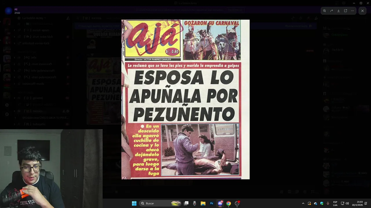
Task: Open the taskbar app with red dot
Action: click(237, 203)
